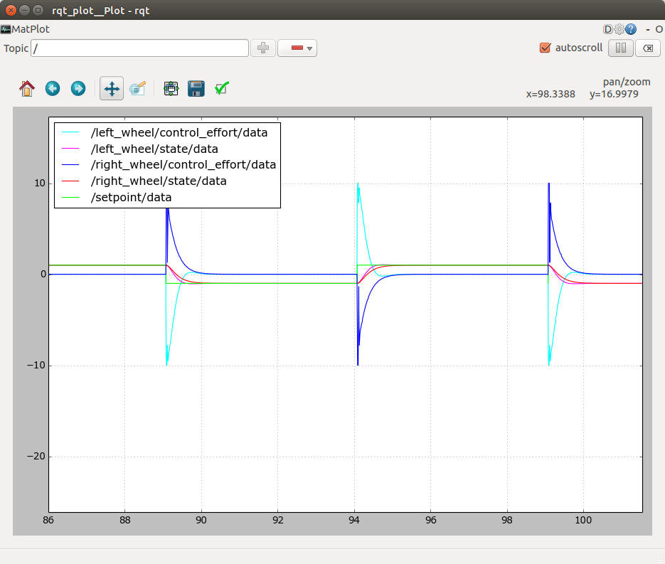Go forward to next plot view
The height and width of the screenshot is (564, 665).
pos(78,88)
